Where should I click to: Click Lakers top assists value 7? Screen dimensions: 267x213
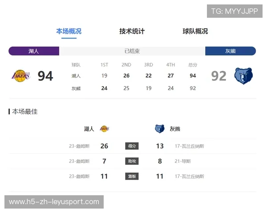[x=104, y=161]
